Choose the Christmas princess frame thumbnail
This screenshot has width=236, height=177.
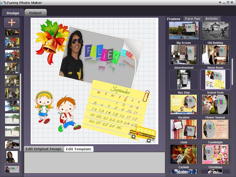point(215,154)
